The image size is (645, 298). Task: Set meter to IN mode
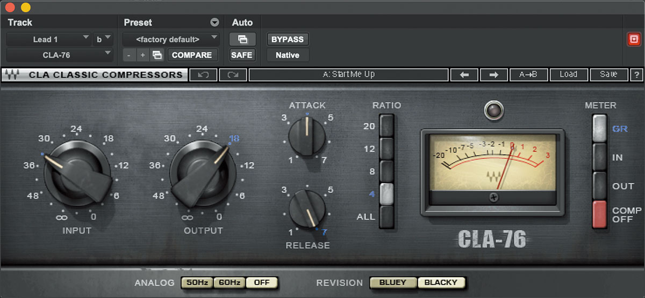(599, 158)
